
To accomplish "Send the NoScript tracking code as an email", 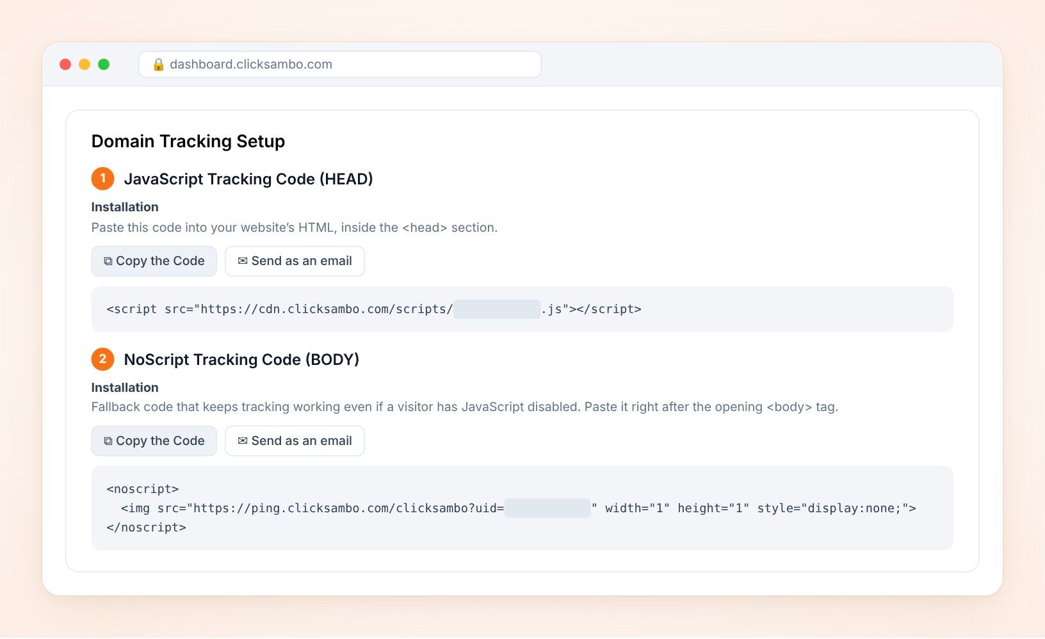I will coord(295,441).
